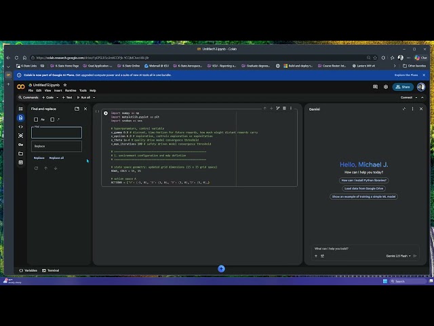The image size is (434, 326).
Task: Star the Untitled12.ipynb notebook
Action: click(x=65, y=85)
